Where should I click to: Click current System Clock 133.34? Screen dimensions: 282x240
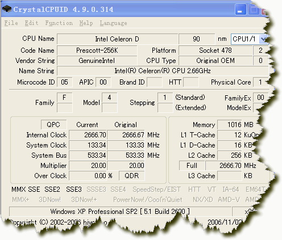tap(88, 145)
